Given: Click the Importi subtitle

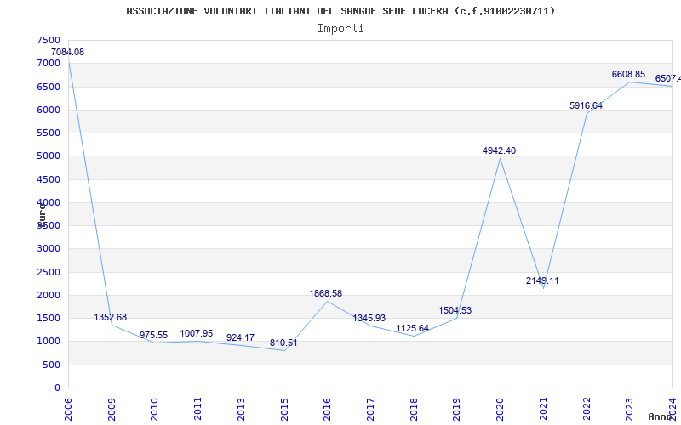Looking at the screenshot, I should 340,28.
